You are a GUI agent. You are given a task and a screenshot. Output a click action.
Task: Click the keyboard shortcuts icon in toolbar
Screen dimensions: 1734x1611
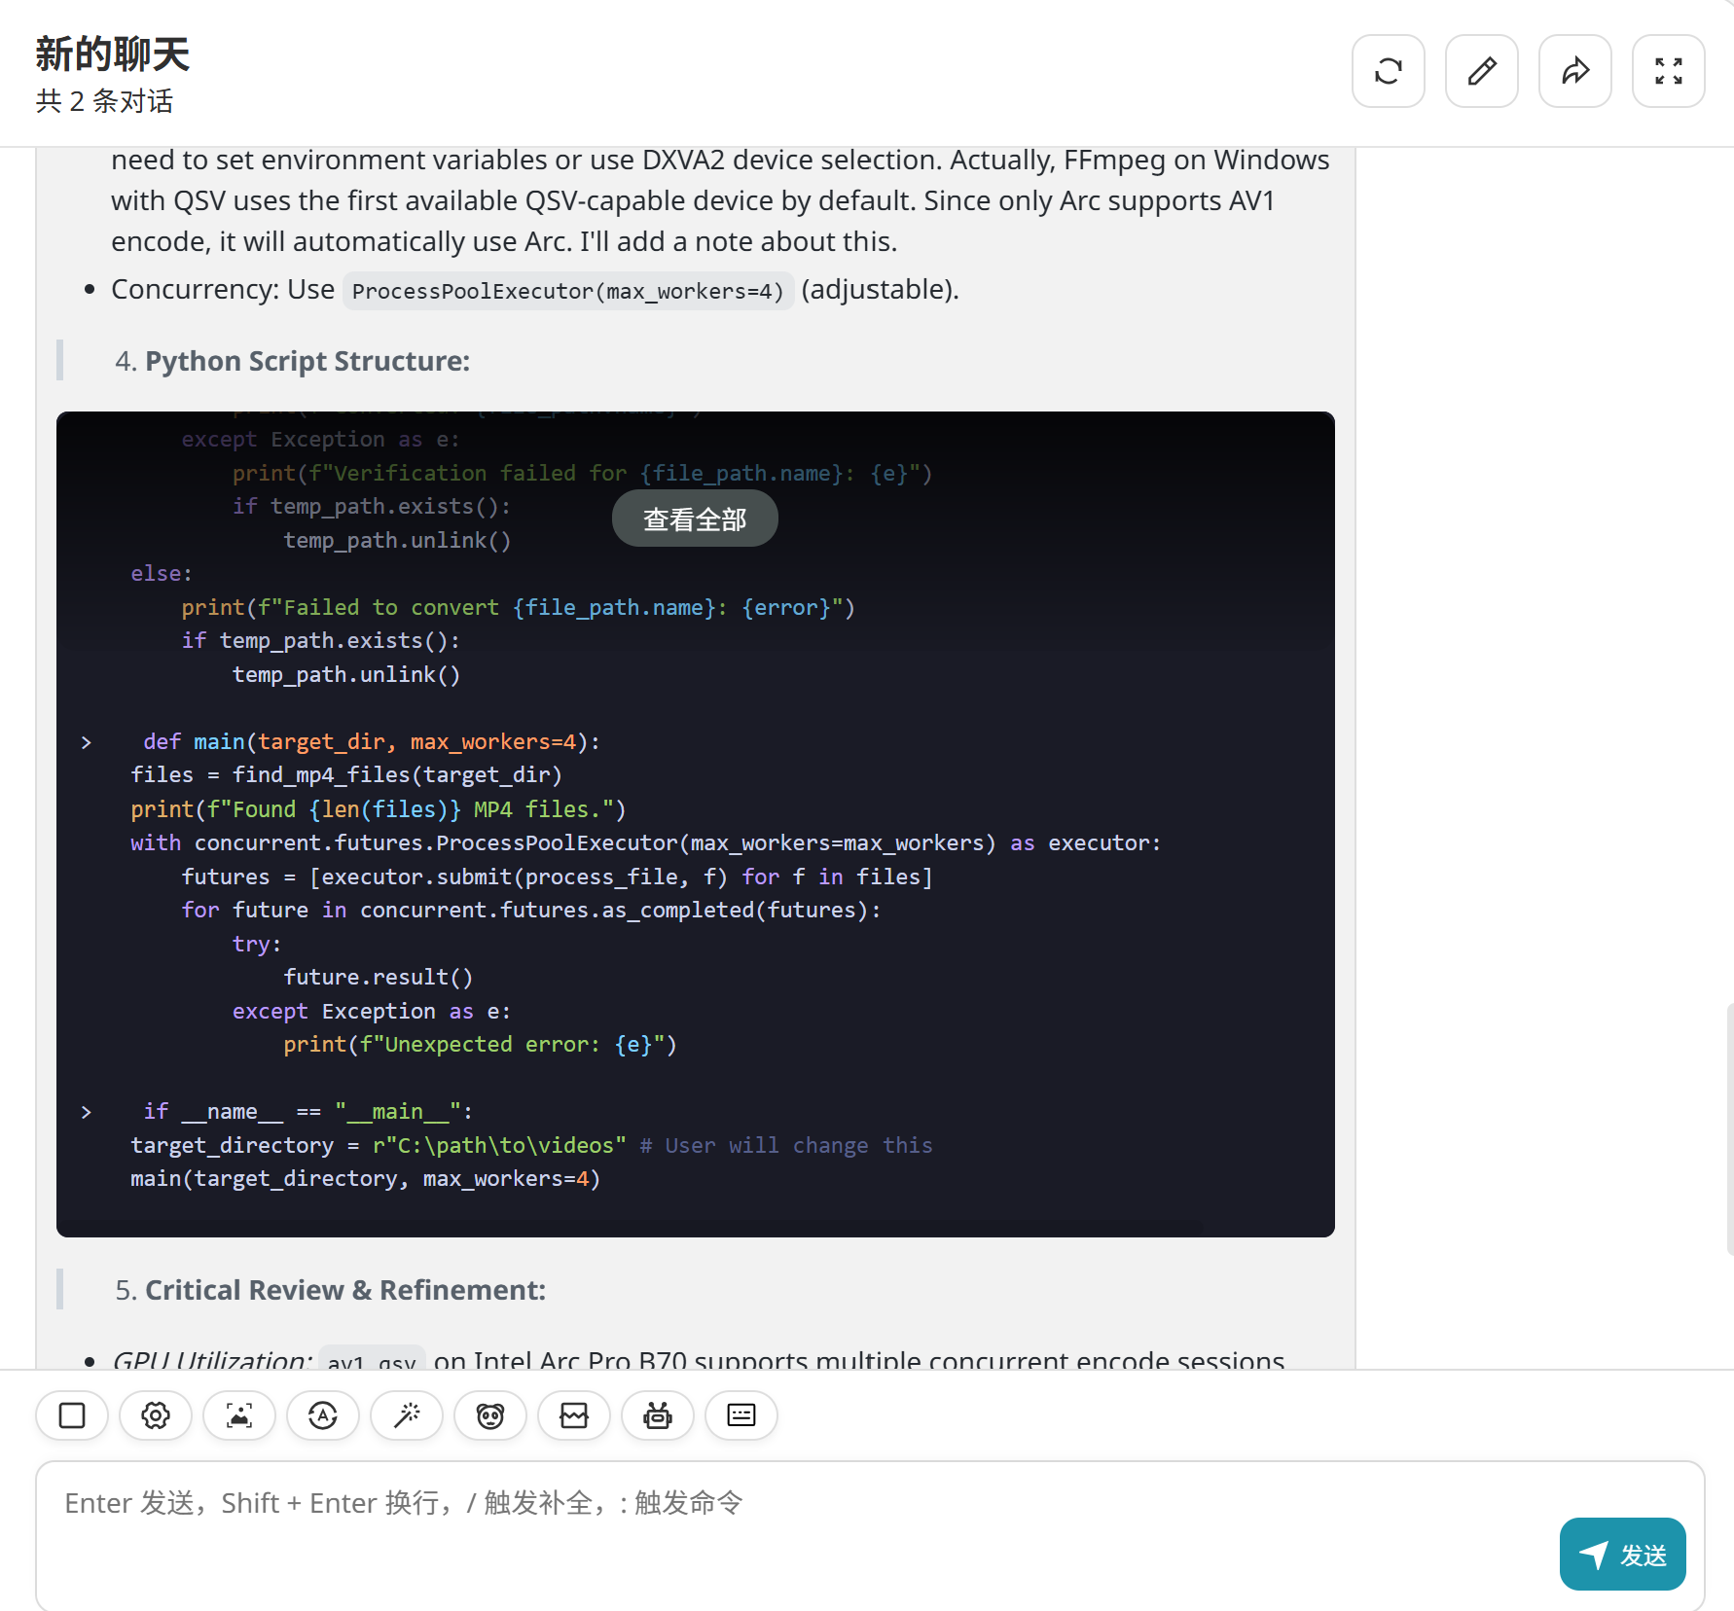(741, 1415)
